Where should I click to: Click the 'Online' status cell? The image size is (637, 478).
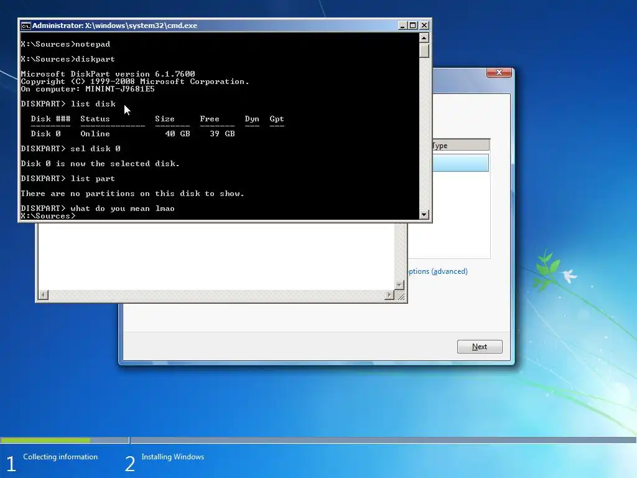pyautogui.click(x=95, y=134)
